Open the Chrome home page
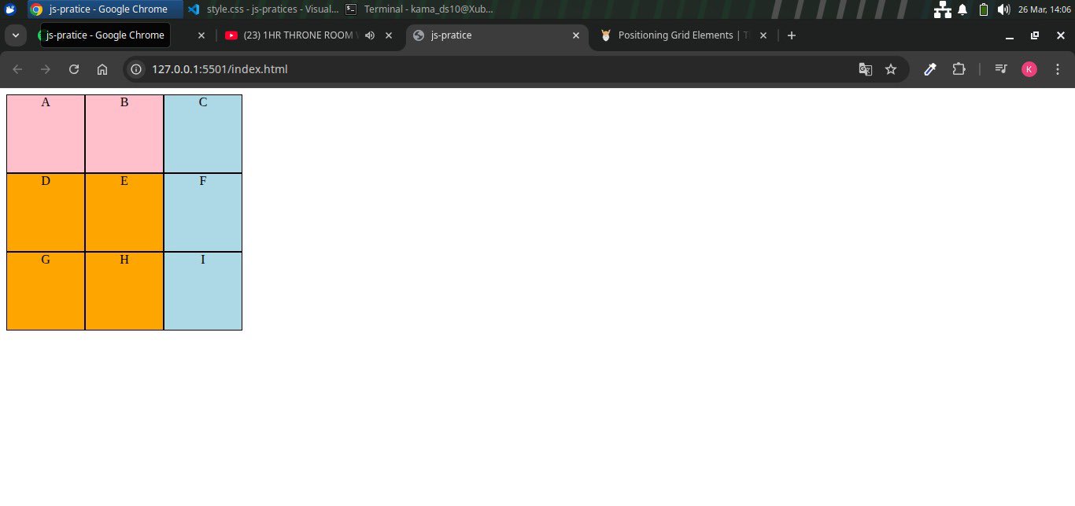This screenshot has width=1075, height=506. click(x=102, y=69)
